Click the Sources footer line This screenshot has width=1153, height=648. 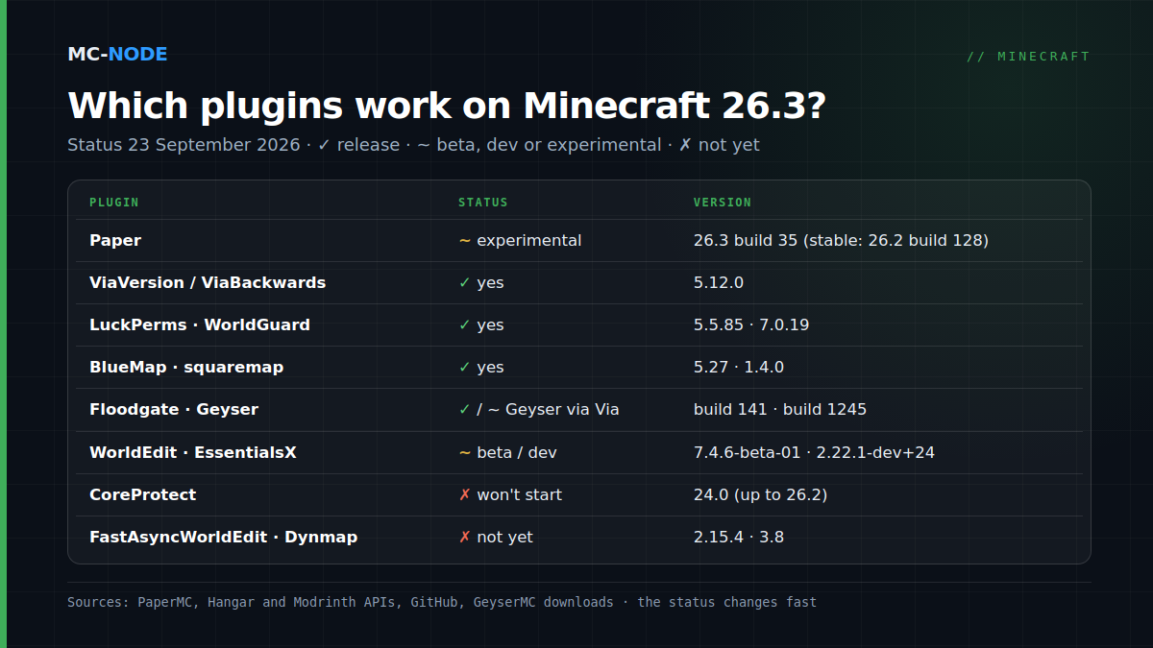442,603
